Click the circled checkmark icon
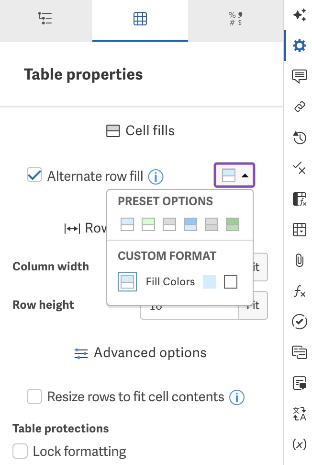This screenshot has width=312, height=465. click(299, 322)
